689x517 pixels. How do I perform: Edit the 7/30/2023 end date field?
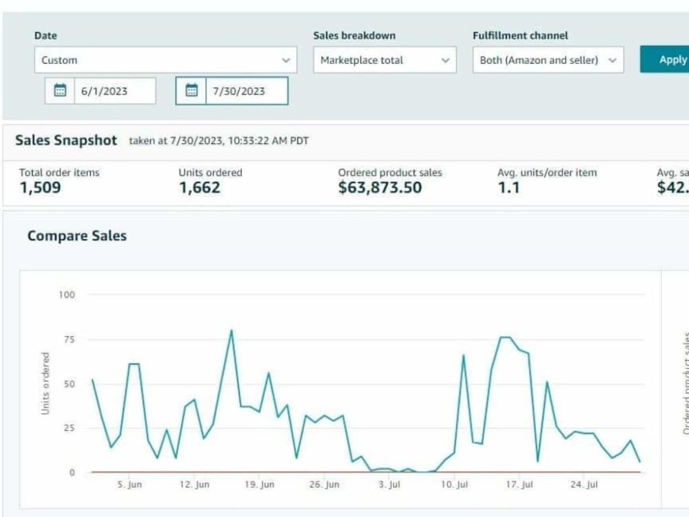[247, 91]
